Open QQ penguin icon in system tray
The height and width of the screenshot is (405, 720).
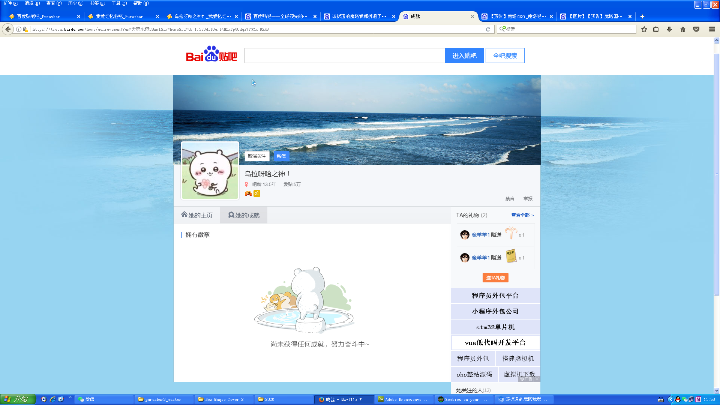678,399
